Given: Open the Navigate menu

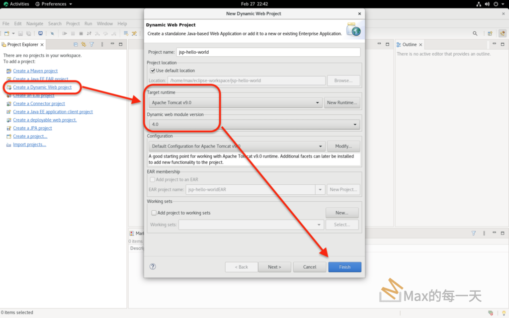Looking at the screenshot, I should (x=35, y=23).
